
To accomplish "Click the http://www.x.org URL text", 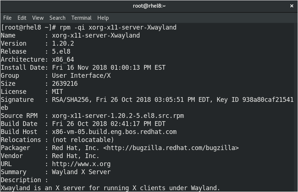I will tap(81, 164).
